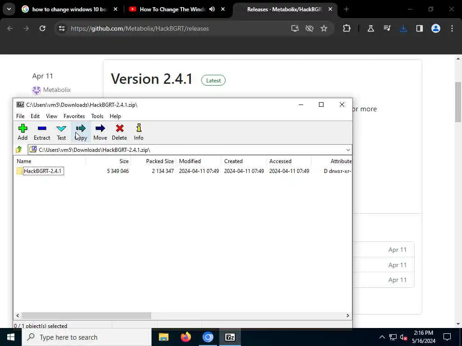Click the 7-Zip horizontal scrollbar thumb
The height and width of the screenshot is (346, 462).
tap(86, 315)
